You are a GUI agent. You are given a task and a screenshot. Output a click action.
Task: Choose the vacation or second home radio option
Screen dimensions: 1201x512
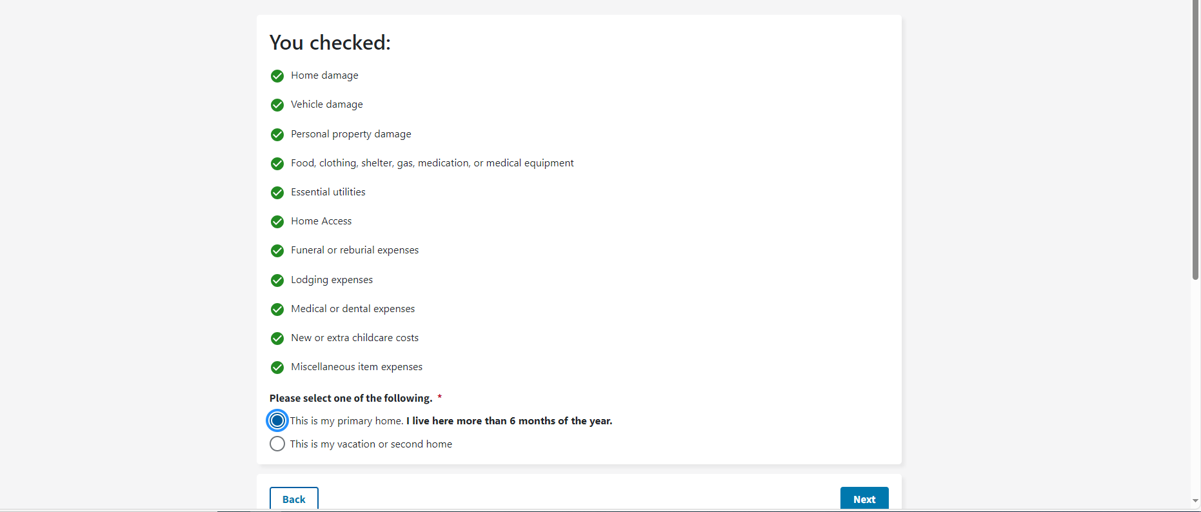277,444
